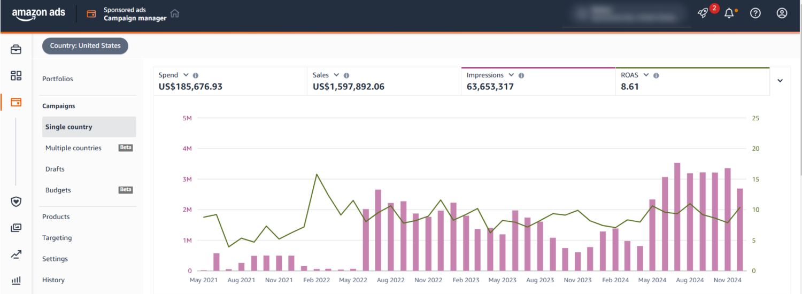Image resolution: width=802 pixels, height=294 pixels.
Task: Click the info icon beside Sales
Action: (346, 75)
